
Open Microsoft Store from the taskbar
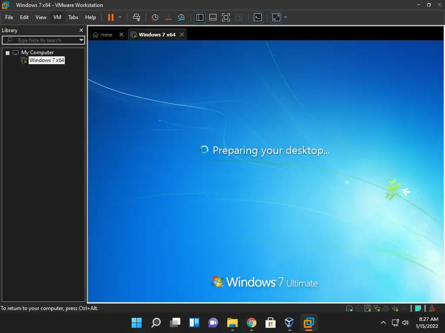coord(270,323)
